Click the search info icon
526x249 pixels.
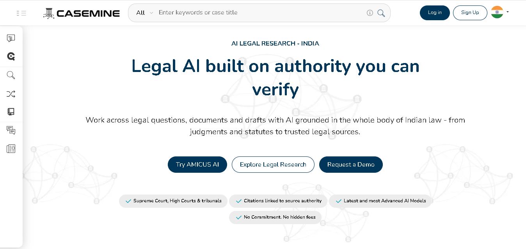click(x=370, y=13)
